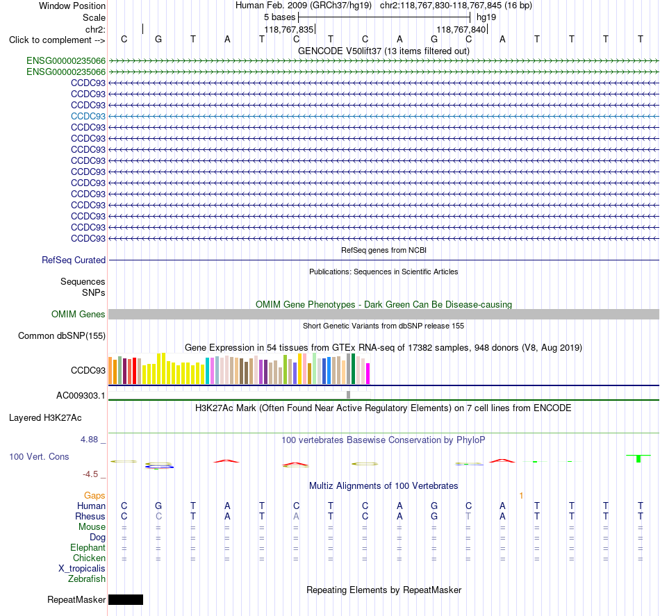The height and width of the screenshot is (616, 660).
Task: Click the 'hg19' assembly text beside the scale bar
Action: (x=486, y=17)
